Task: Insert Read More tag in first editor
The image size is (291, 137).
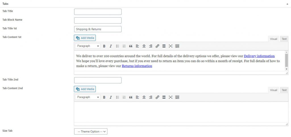Action: [164, 46]
